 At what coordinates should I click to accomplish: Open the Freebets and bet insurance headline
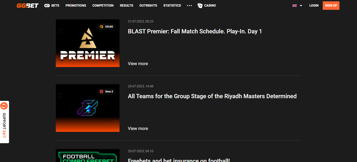pyautogui.click(x=179, y=160)
